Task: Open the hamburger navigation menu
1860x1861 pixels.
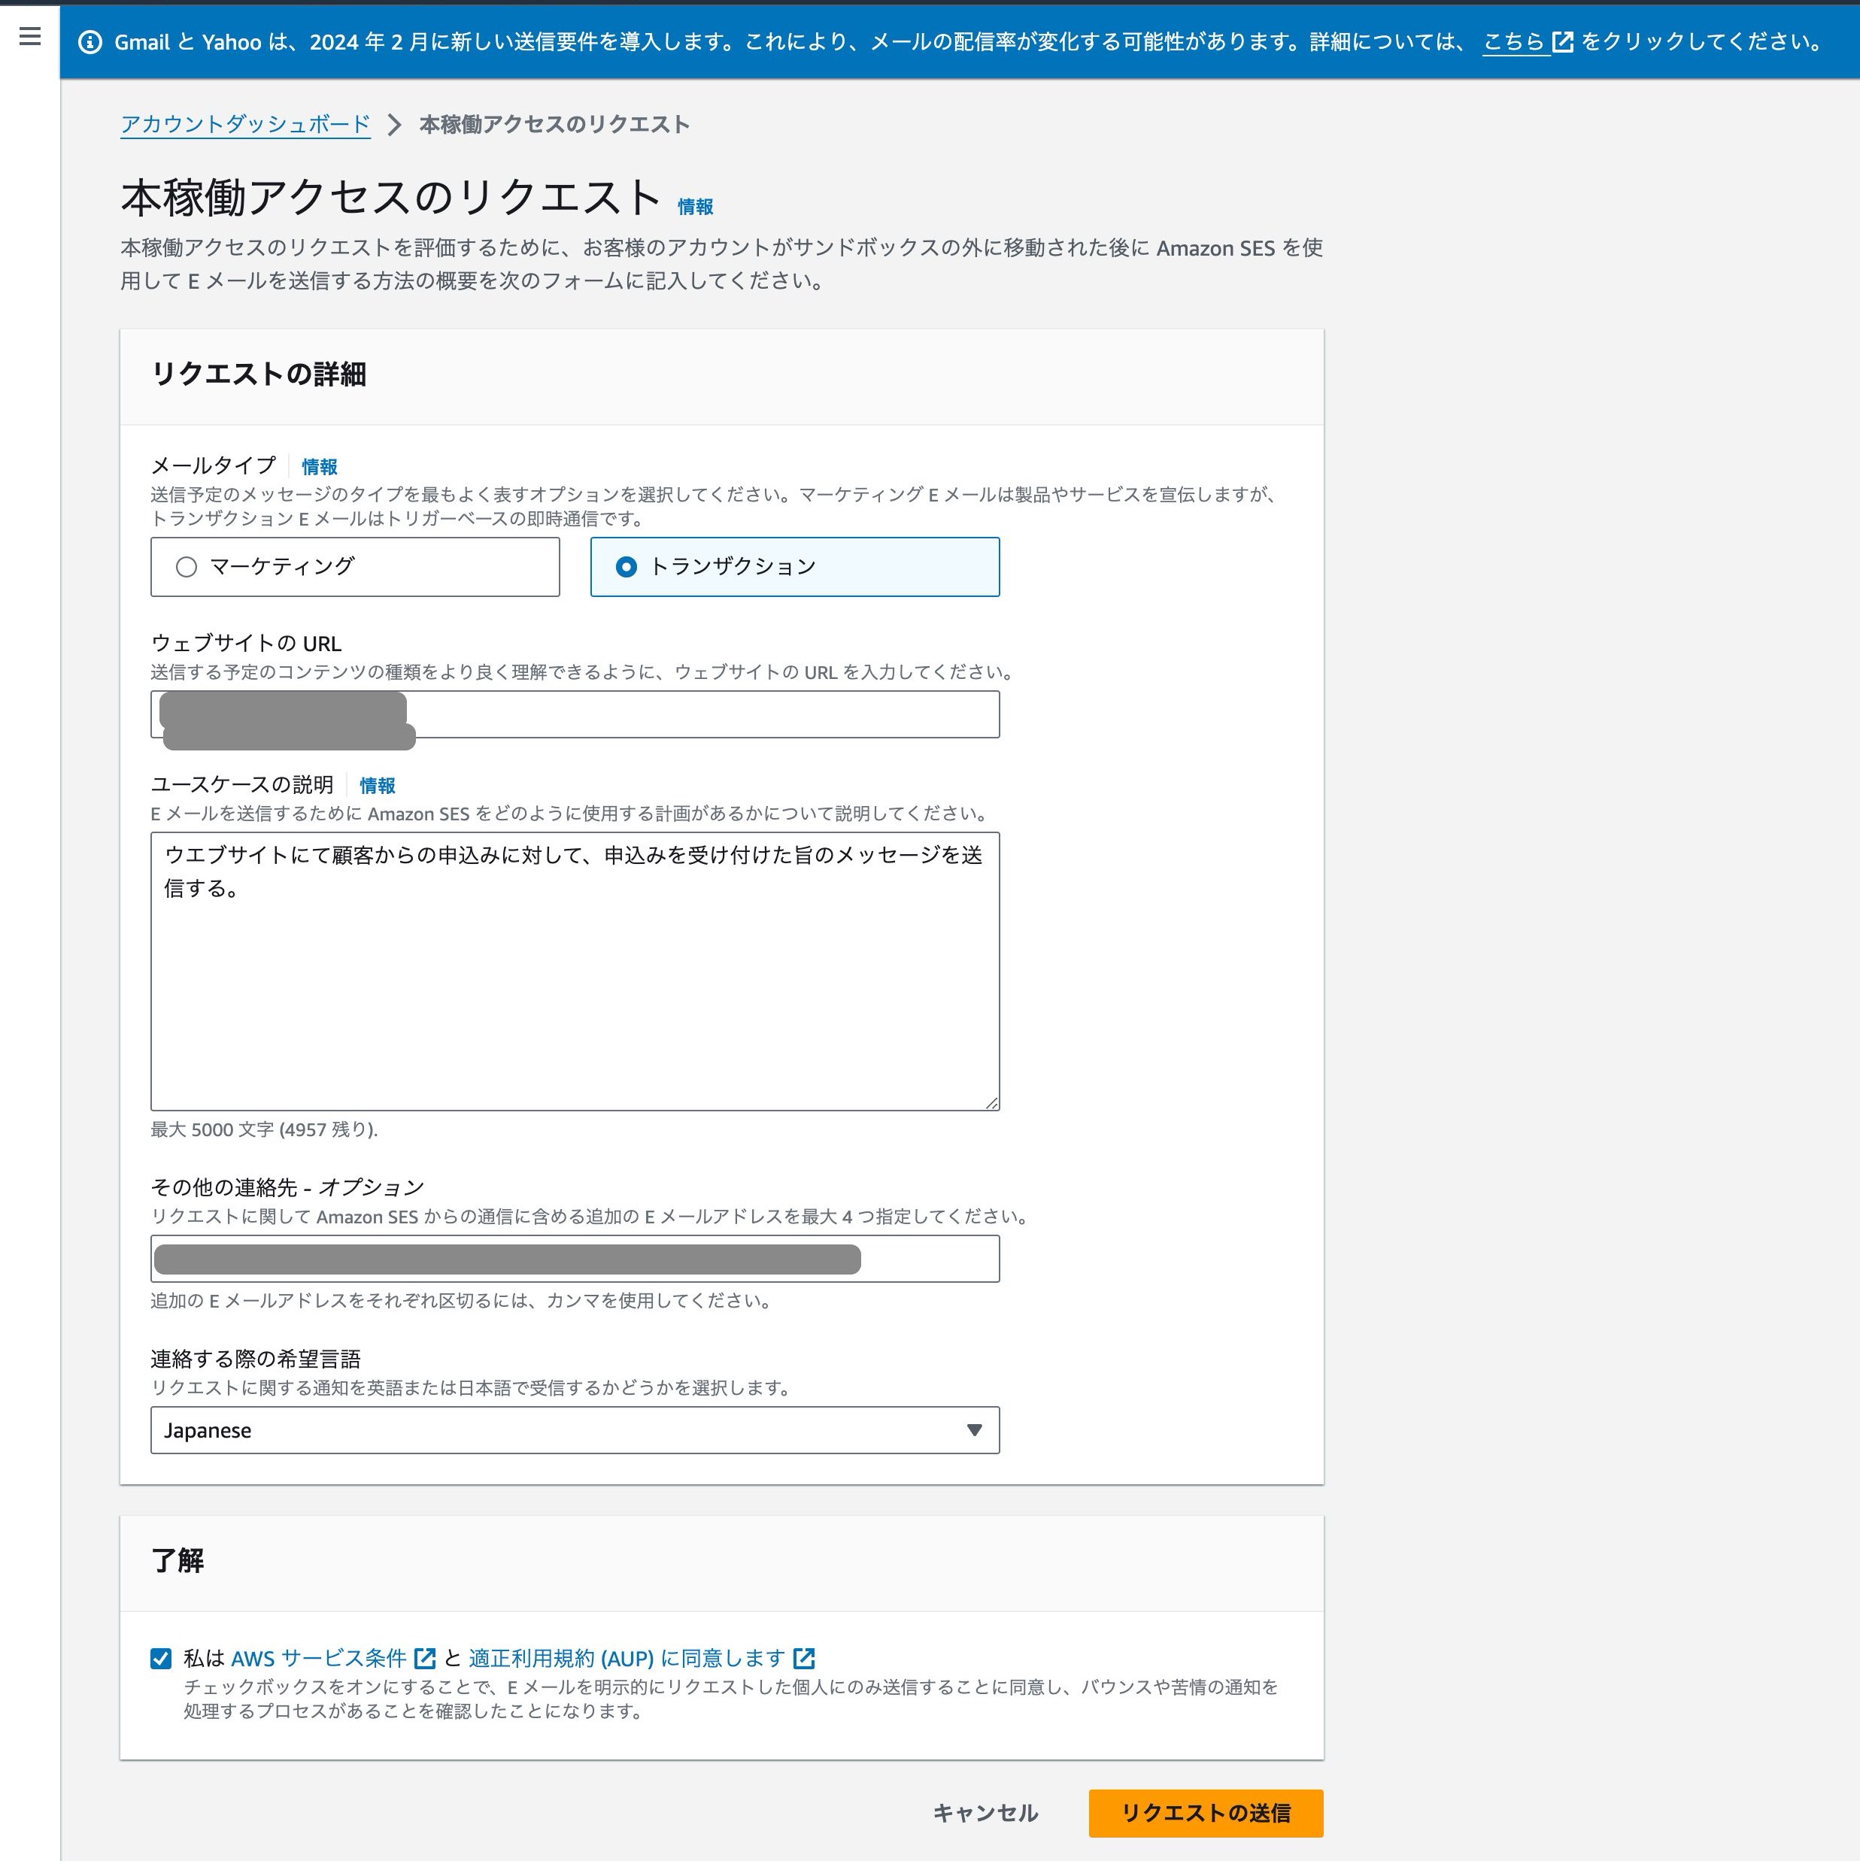Action: (x=30, y=37)
